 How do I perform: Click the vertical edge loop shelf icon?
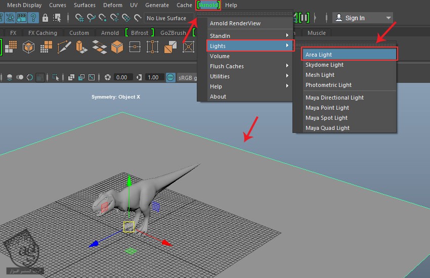click(x=152, y=47)
